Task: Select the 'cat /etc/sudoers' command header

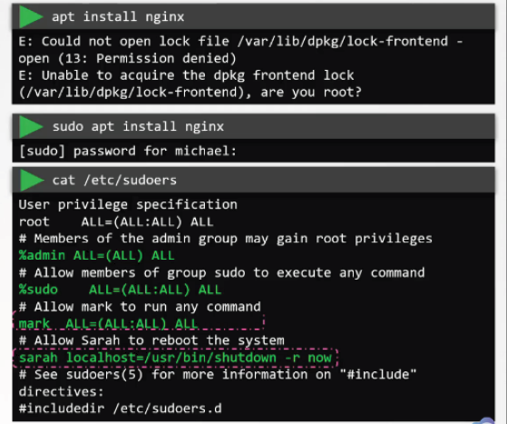Action: 253,181
